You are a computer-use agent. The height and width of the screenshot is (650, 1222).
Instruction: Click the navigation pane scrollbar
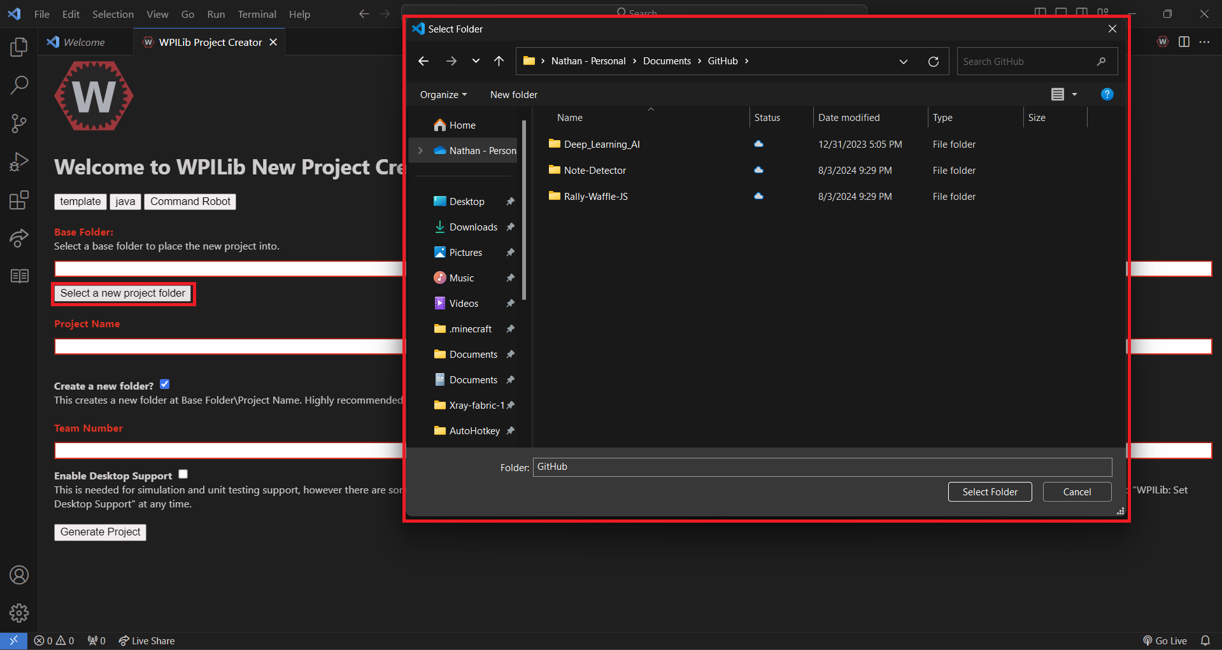pos(524,210)
